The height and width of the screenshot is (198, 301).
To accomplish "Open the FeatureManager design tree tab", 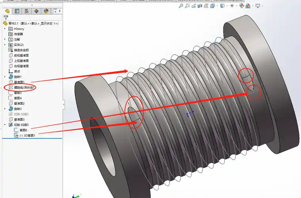I will 7,11.
